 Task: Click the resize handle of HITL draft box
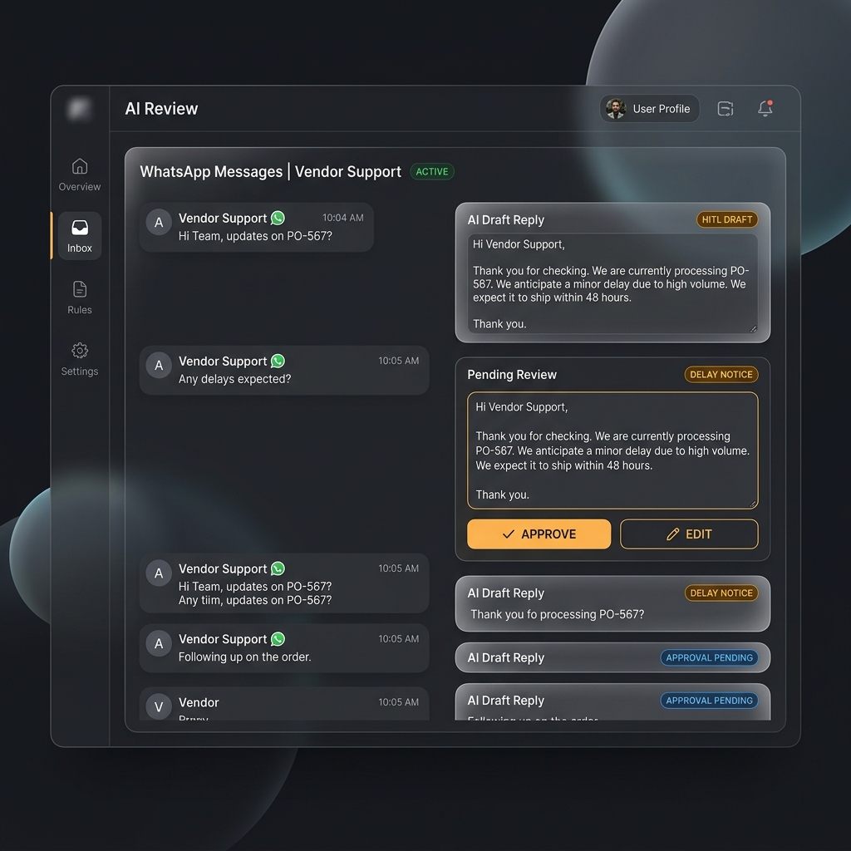click(x=753, y=328)
